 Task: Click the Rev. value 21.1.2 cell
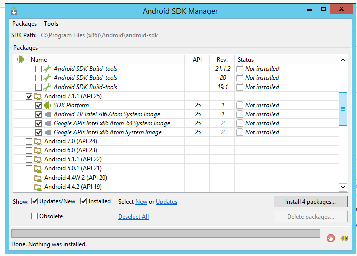[223, 69]
